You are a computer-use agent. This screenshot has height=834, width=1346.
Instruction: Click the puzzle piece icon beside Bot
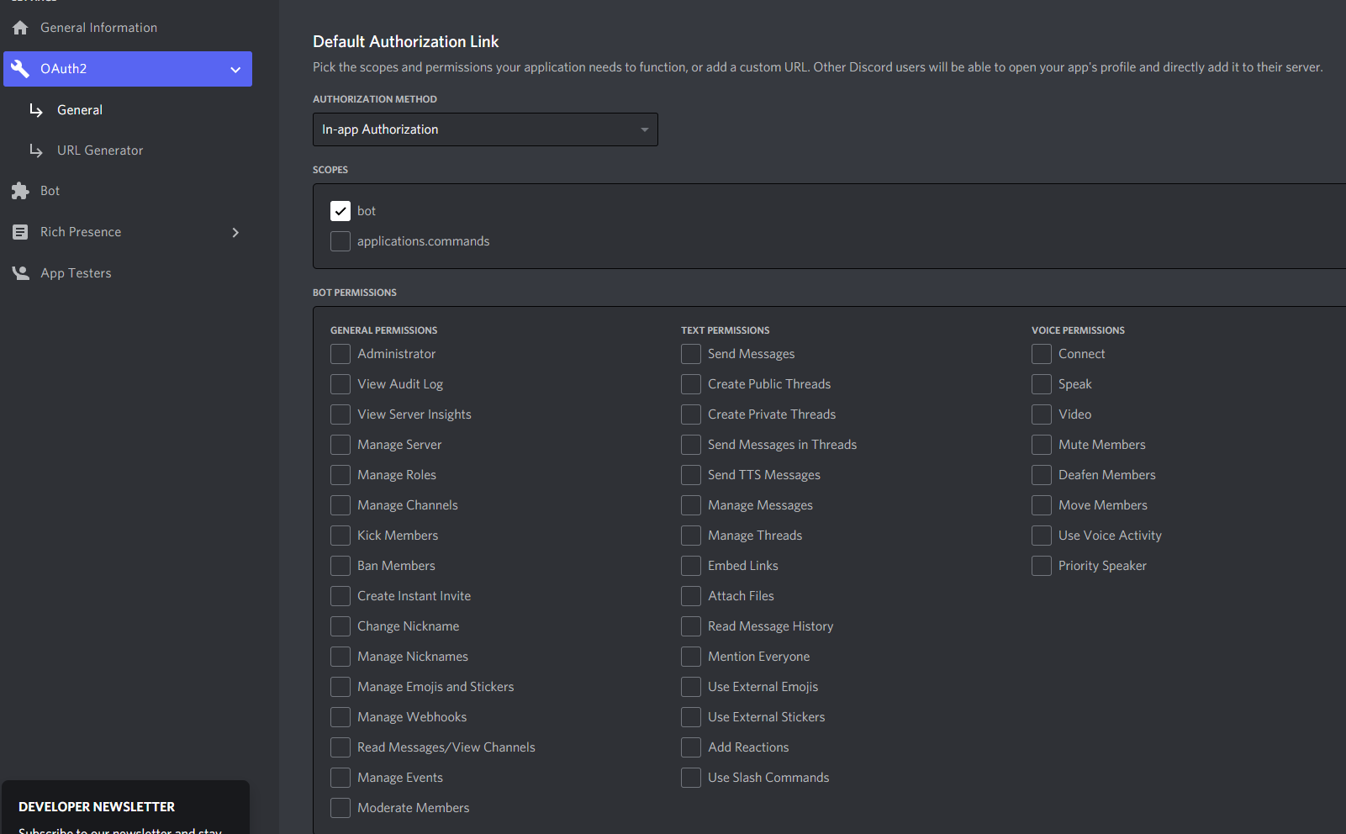pyautogui.click(x=20, y=191)
